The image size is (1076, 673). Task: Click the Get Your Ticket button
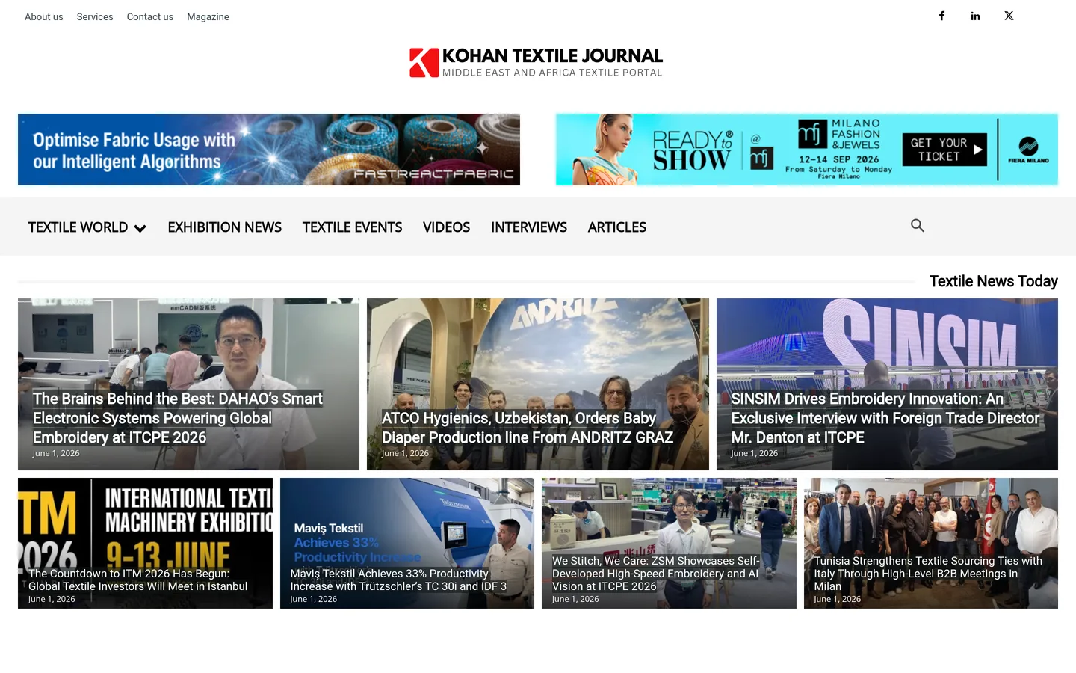pyautogui.click(x=944, y=150)
